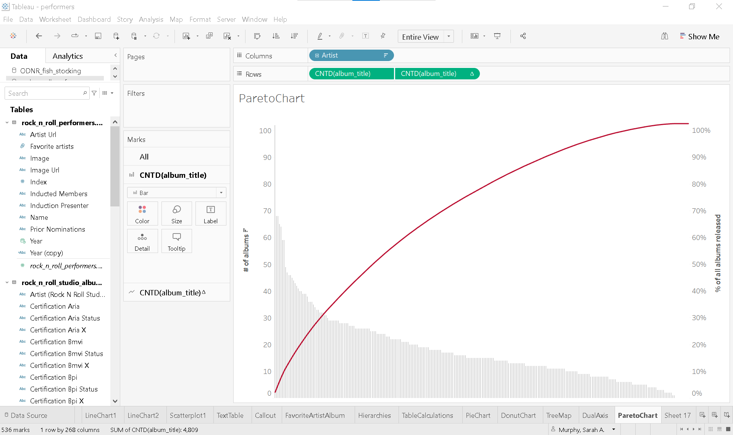This screenshot has height=435, width=733.
Task: Click the New Data Source icon
Action: click(x=116, y=36)
